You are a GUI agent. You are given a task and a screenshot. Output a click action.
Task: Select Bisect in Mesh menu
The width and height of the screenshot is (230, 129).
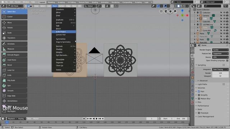(x=64, y=29)
